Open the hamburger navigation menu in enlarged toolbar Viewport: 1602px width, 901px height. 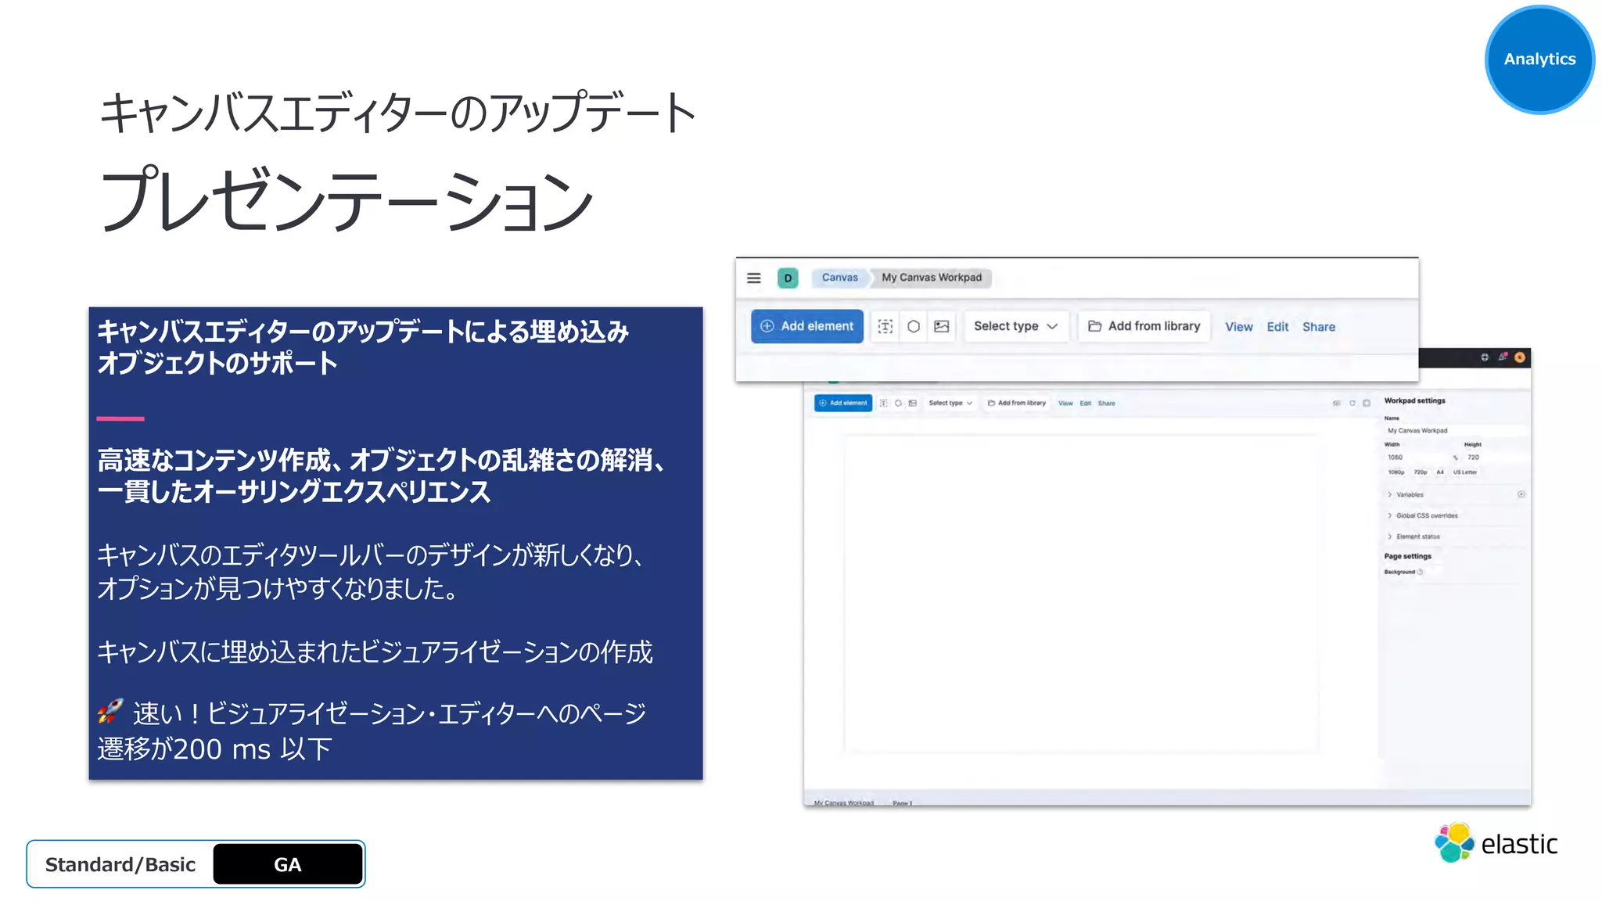(x=753, y=278)
